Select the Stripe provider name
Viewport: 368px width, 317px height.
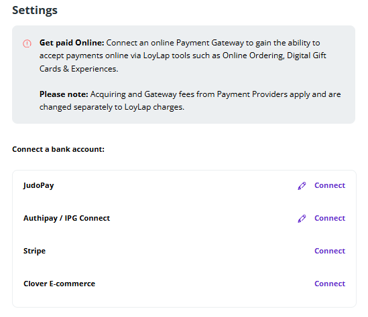tap(34, 251)
